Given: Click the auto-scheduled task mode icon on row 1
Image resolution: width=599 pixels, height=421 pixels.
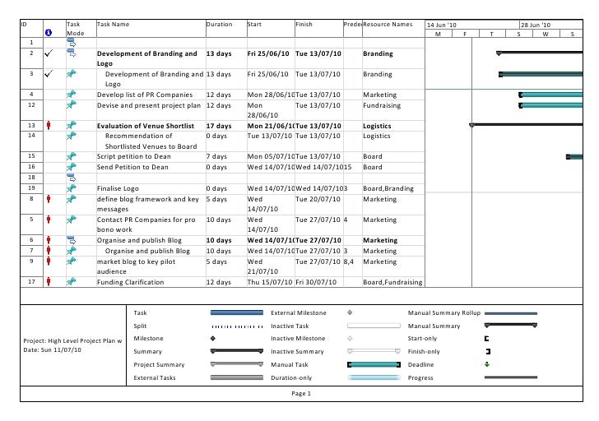Looking at the screenshot, I should pos(72,43).
